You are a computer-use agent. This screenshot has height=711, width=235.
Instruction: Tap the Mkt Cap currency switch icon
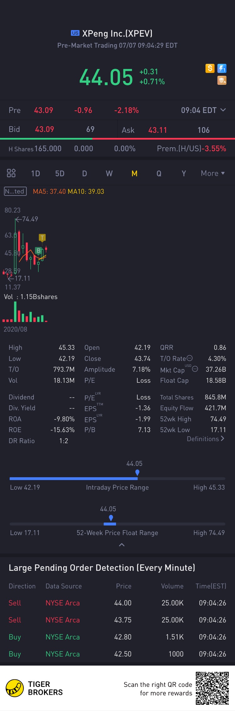(195, 369)
